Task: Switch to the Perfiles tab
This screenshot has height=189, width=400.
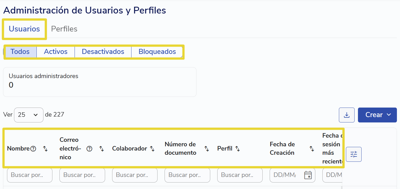Action: tap(64, 29)
